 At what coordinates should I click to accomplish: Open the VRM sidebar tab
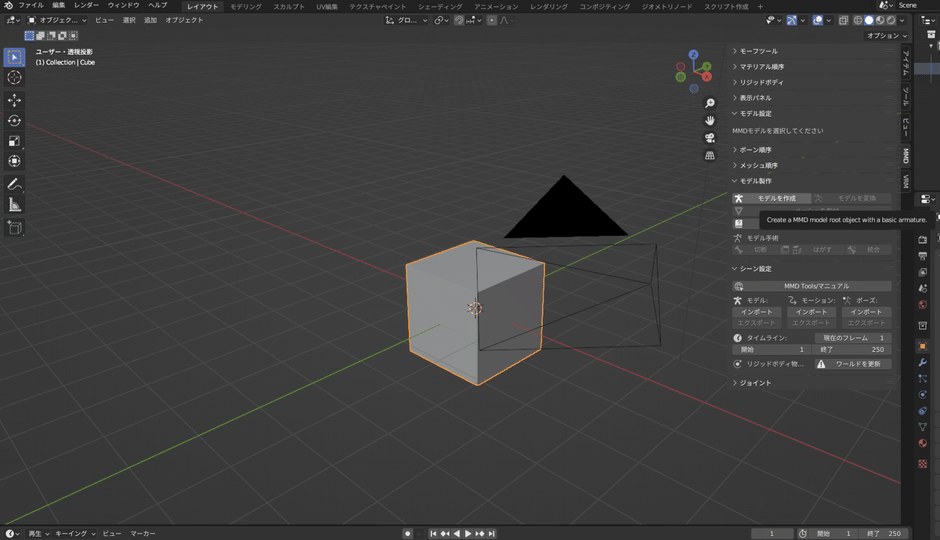pos(906,182)
